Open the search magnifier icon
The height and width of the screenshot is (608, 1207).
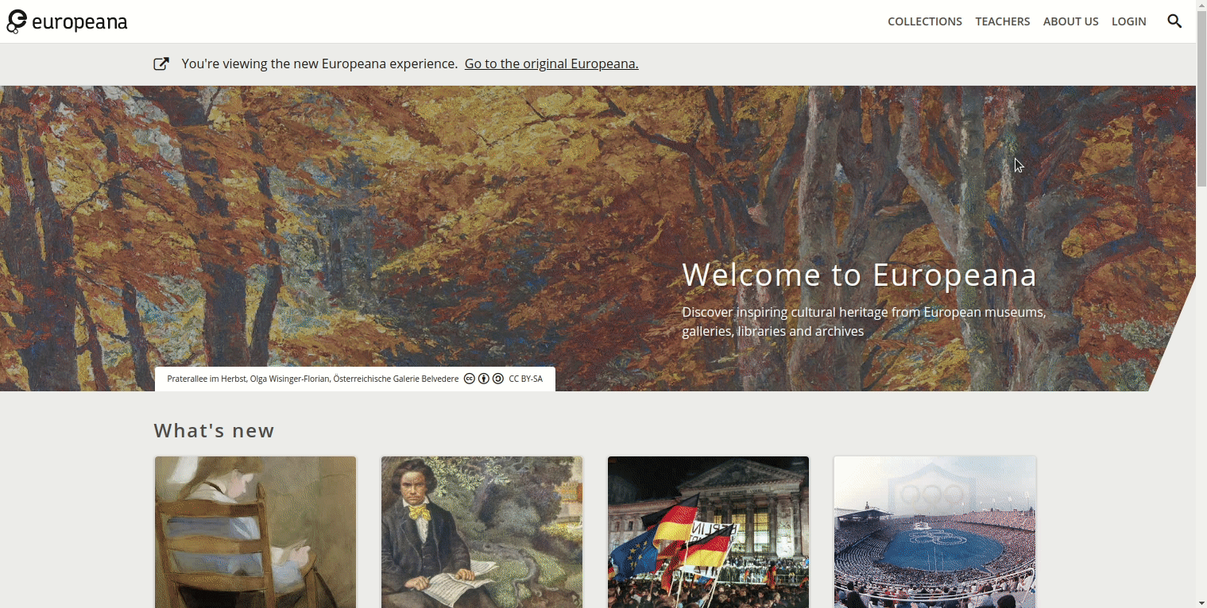tap(1174, 21)
